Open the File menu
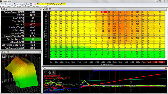This screenshot has width=168, height=94. [x=2, y=4]
